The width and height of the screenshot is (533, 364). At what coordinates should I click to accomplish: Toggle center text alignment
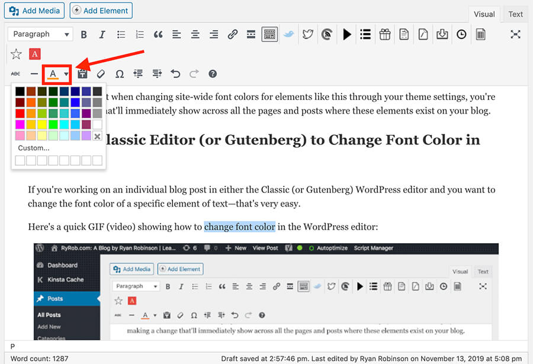tap(195, 34)
